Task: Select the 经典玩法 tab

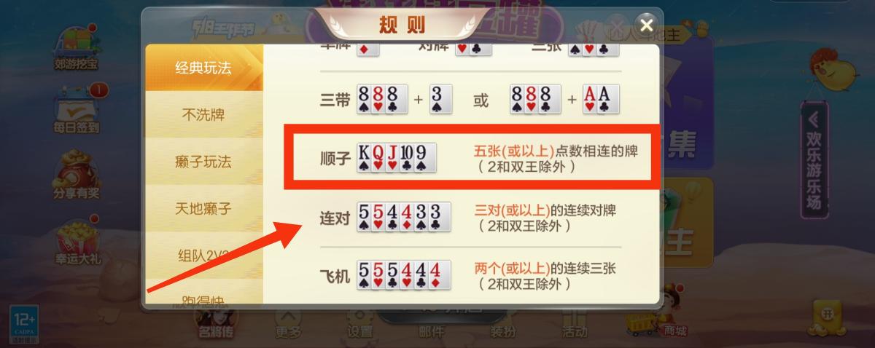Action: pyautogui.click(x=203, y=68)
